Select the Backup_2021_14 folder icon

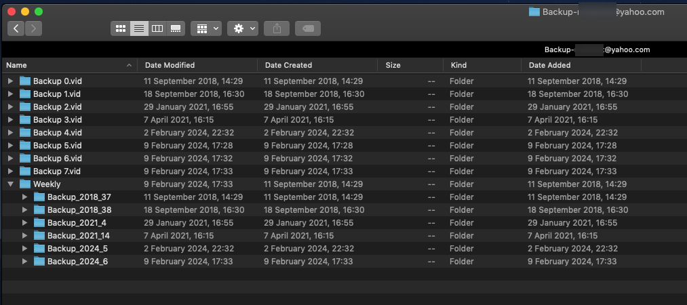pyautogui.click(x=39, y=235)
